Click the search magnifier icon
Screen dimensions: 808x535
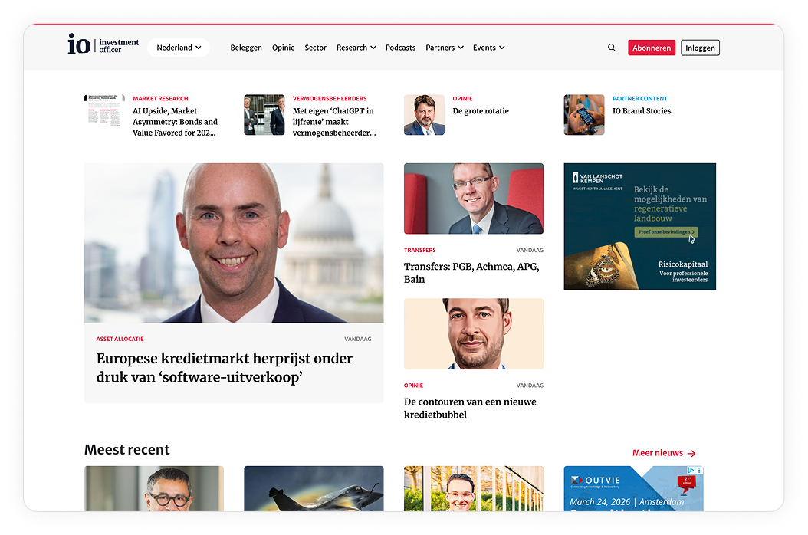pyautogui.click(x=611, y=48)
